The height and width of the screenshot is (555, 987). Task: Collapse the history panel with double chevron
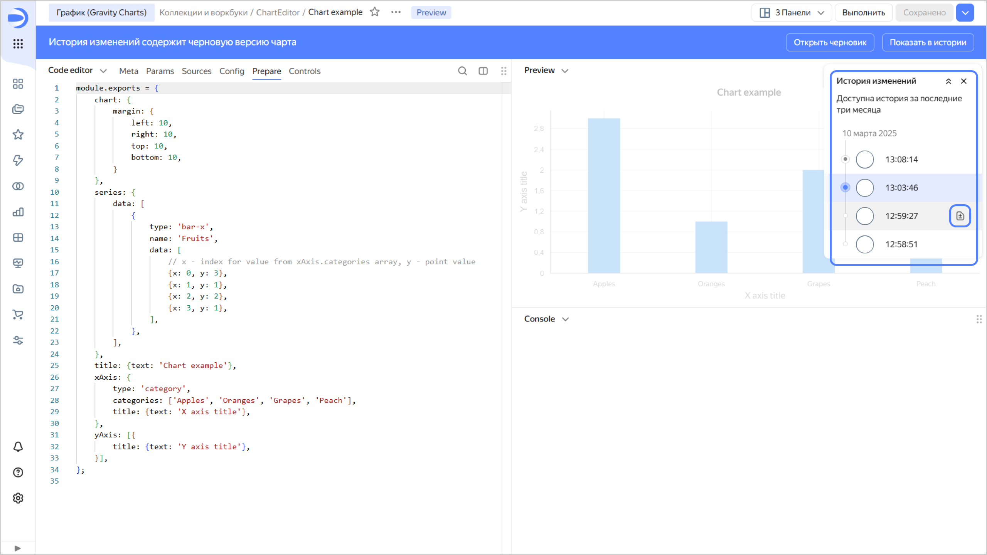tap(948, 81)
